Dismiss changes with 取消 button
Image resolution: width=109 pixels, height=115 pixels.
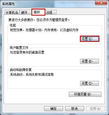point(74,109)
